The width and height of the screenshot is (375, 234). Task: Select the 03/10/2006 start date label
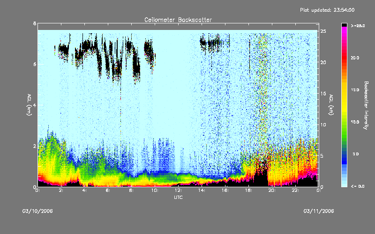(37, 211)
